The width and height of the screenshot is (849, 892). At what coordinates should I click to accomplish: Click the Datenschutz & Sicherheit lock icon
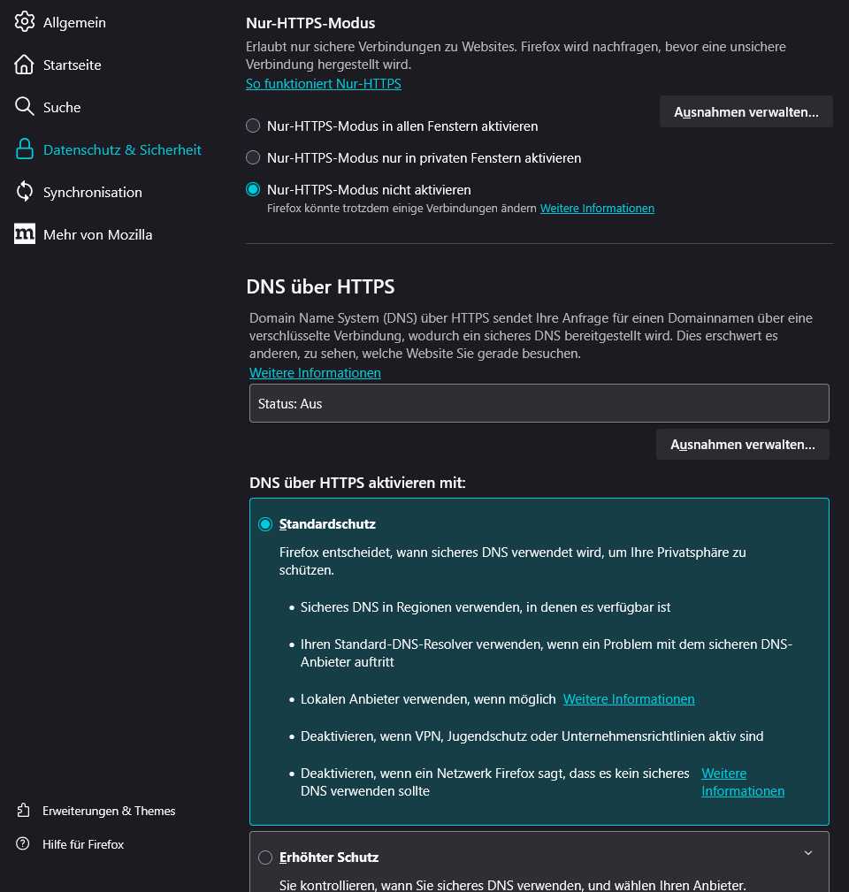(25, 149)
